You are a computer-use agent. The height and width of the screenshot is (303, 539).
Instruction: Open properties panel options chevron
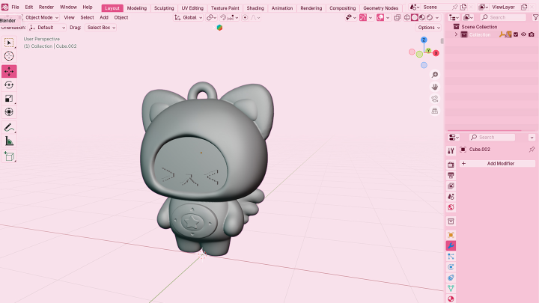click(532, 138)
